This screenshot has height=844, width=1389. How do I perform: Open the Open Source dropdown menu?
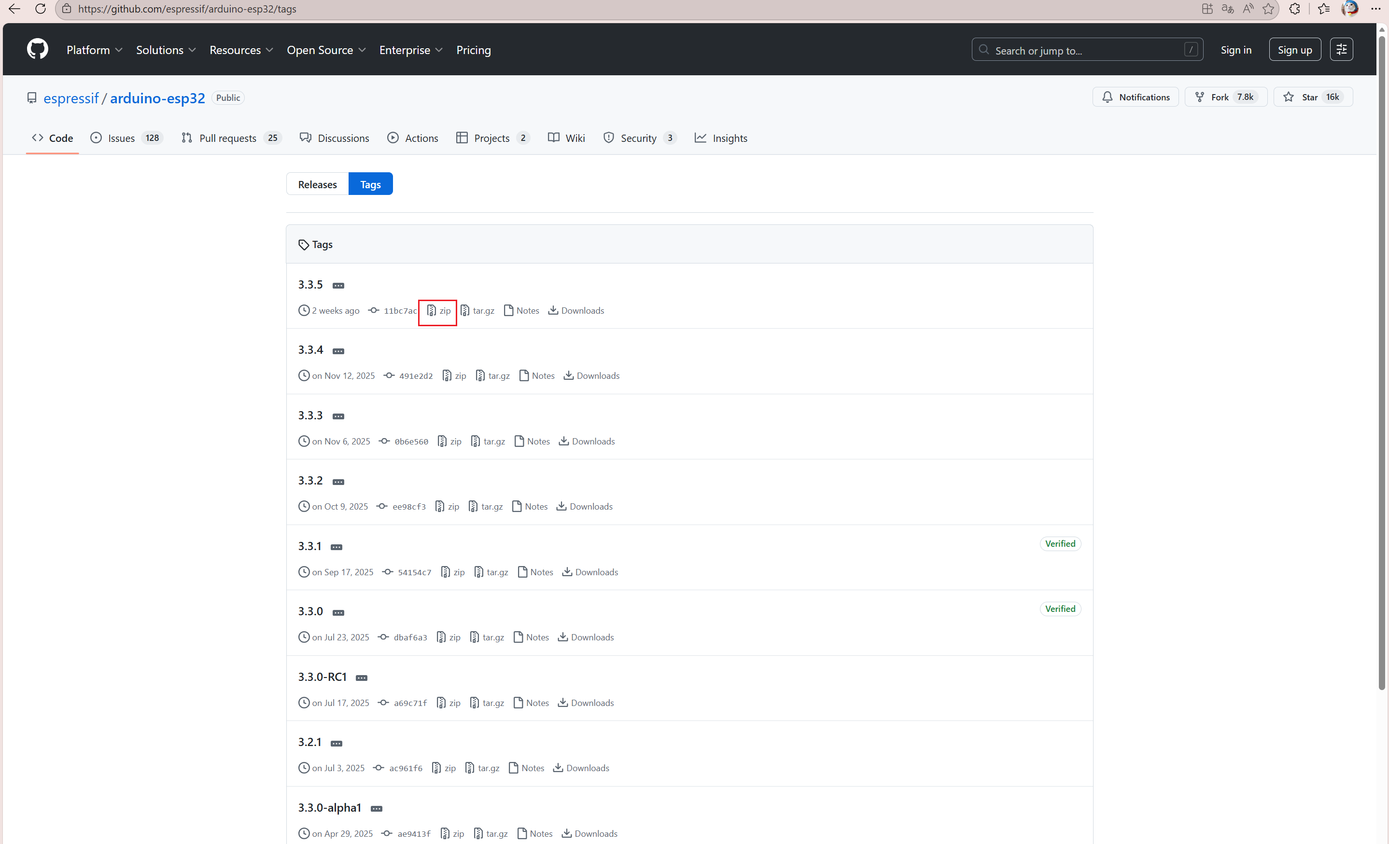coord(326,50)
